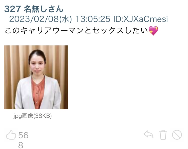The height and width of the screenshot is (149, 188).
Task: Click the poster name 名無しさん
Action: pos(43,9)
